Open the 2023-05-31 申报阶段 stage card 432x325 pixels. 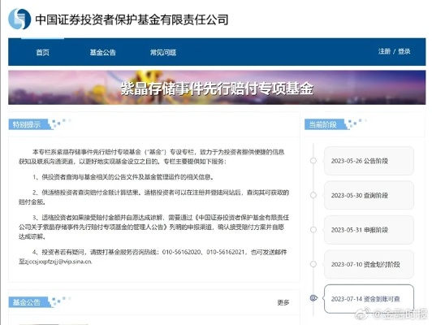coord(369,230)
